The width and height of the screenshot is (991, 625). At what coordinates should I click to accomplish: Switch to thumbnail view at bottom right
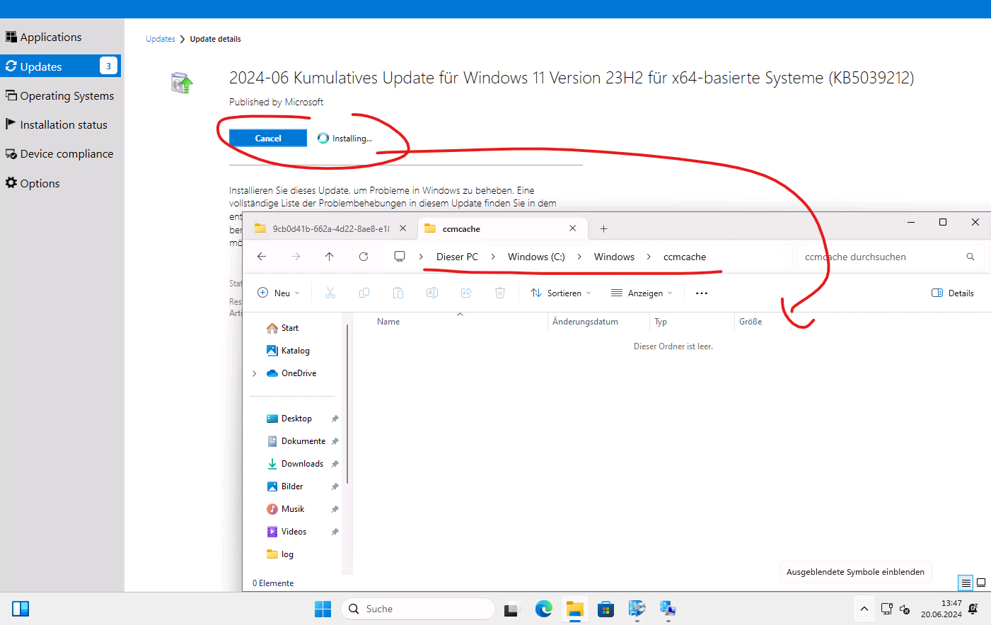point(981,583)
